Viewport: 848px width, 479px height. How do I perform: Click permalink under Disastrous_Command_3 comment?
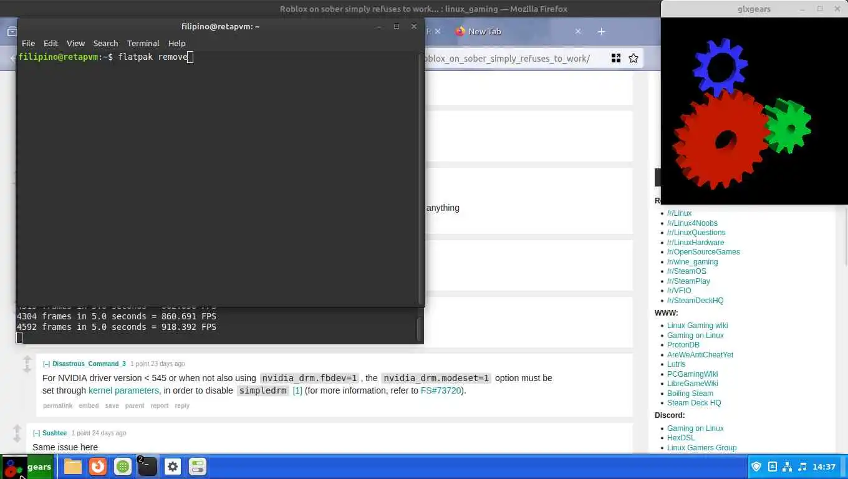(x=57, y=405)
